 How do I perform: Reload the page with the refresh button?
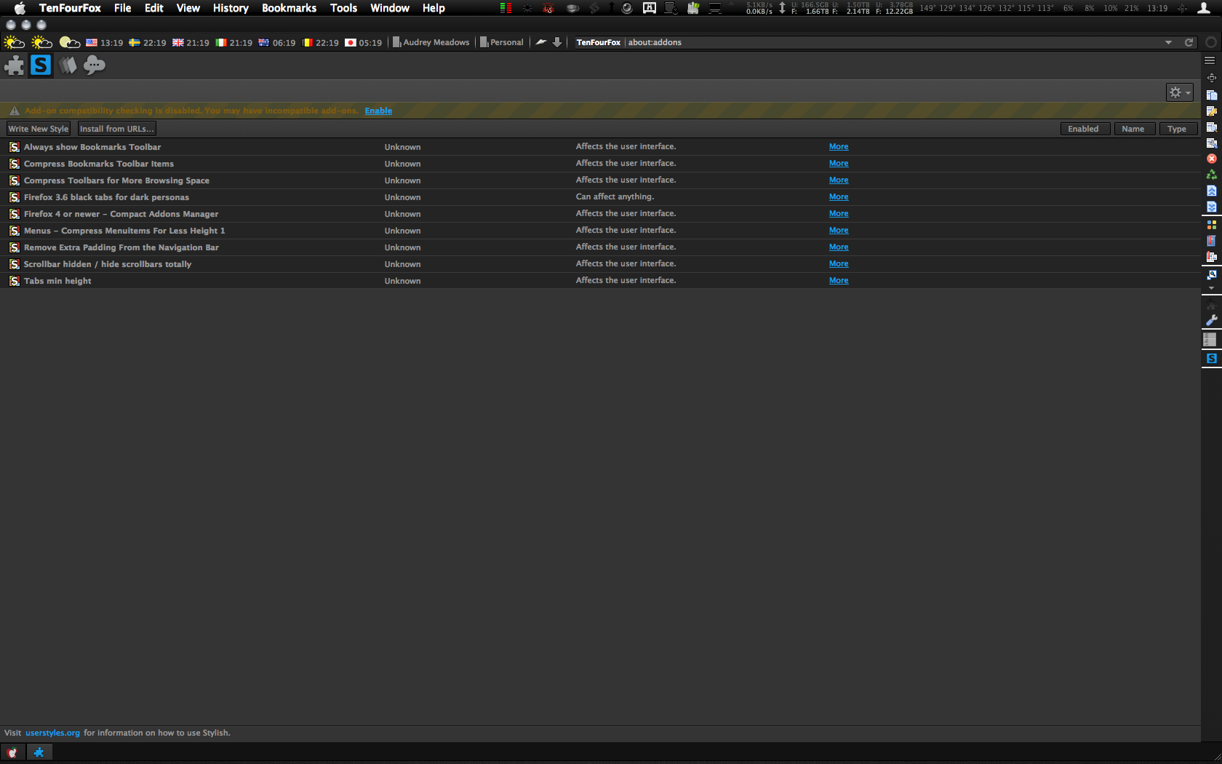coord(1189,42)
